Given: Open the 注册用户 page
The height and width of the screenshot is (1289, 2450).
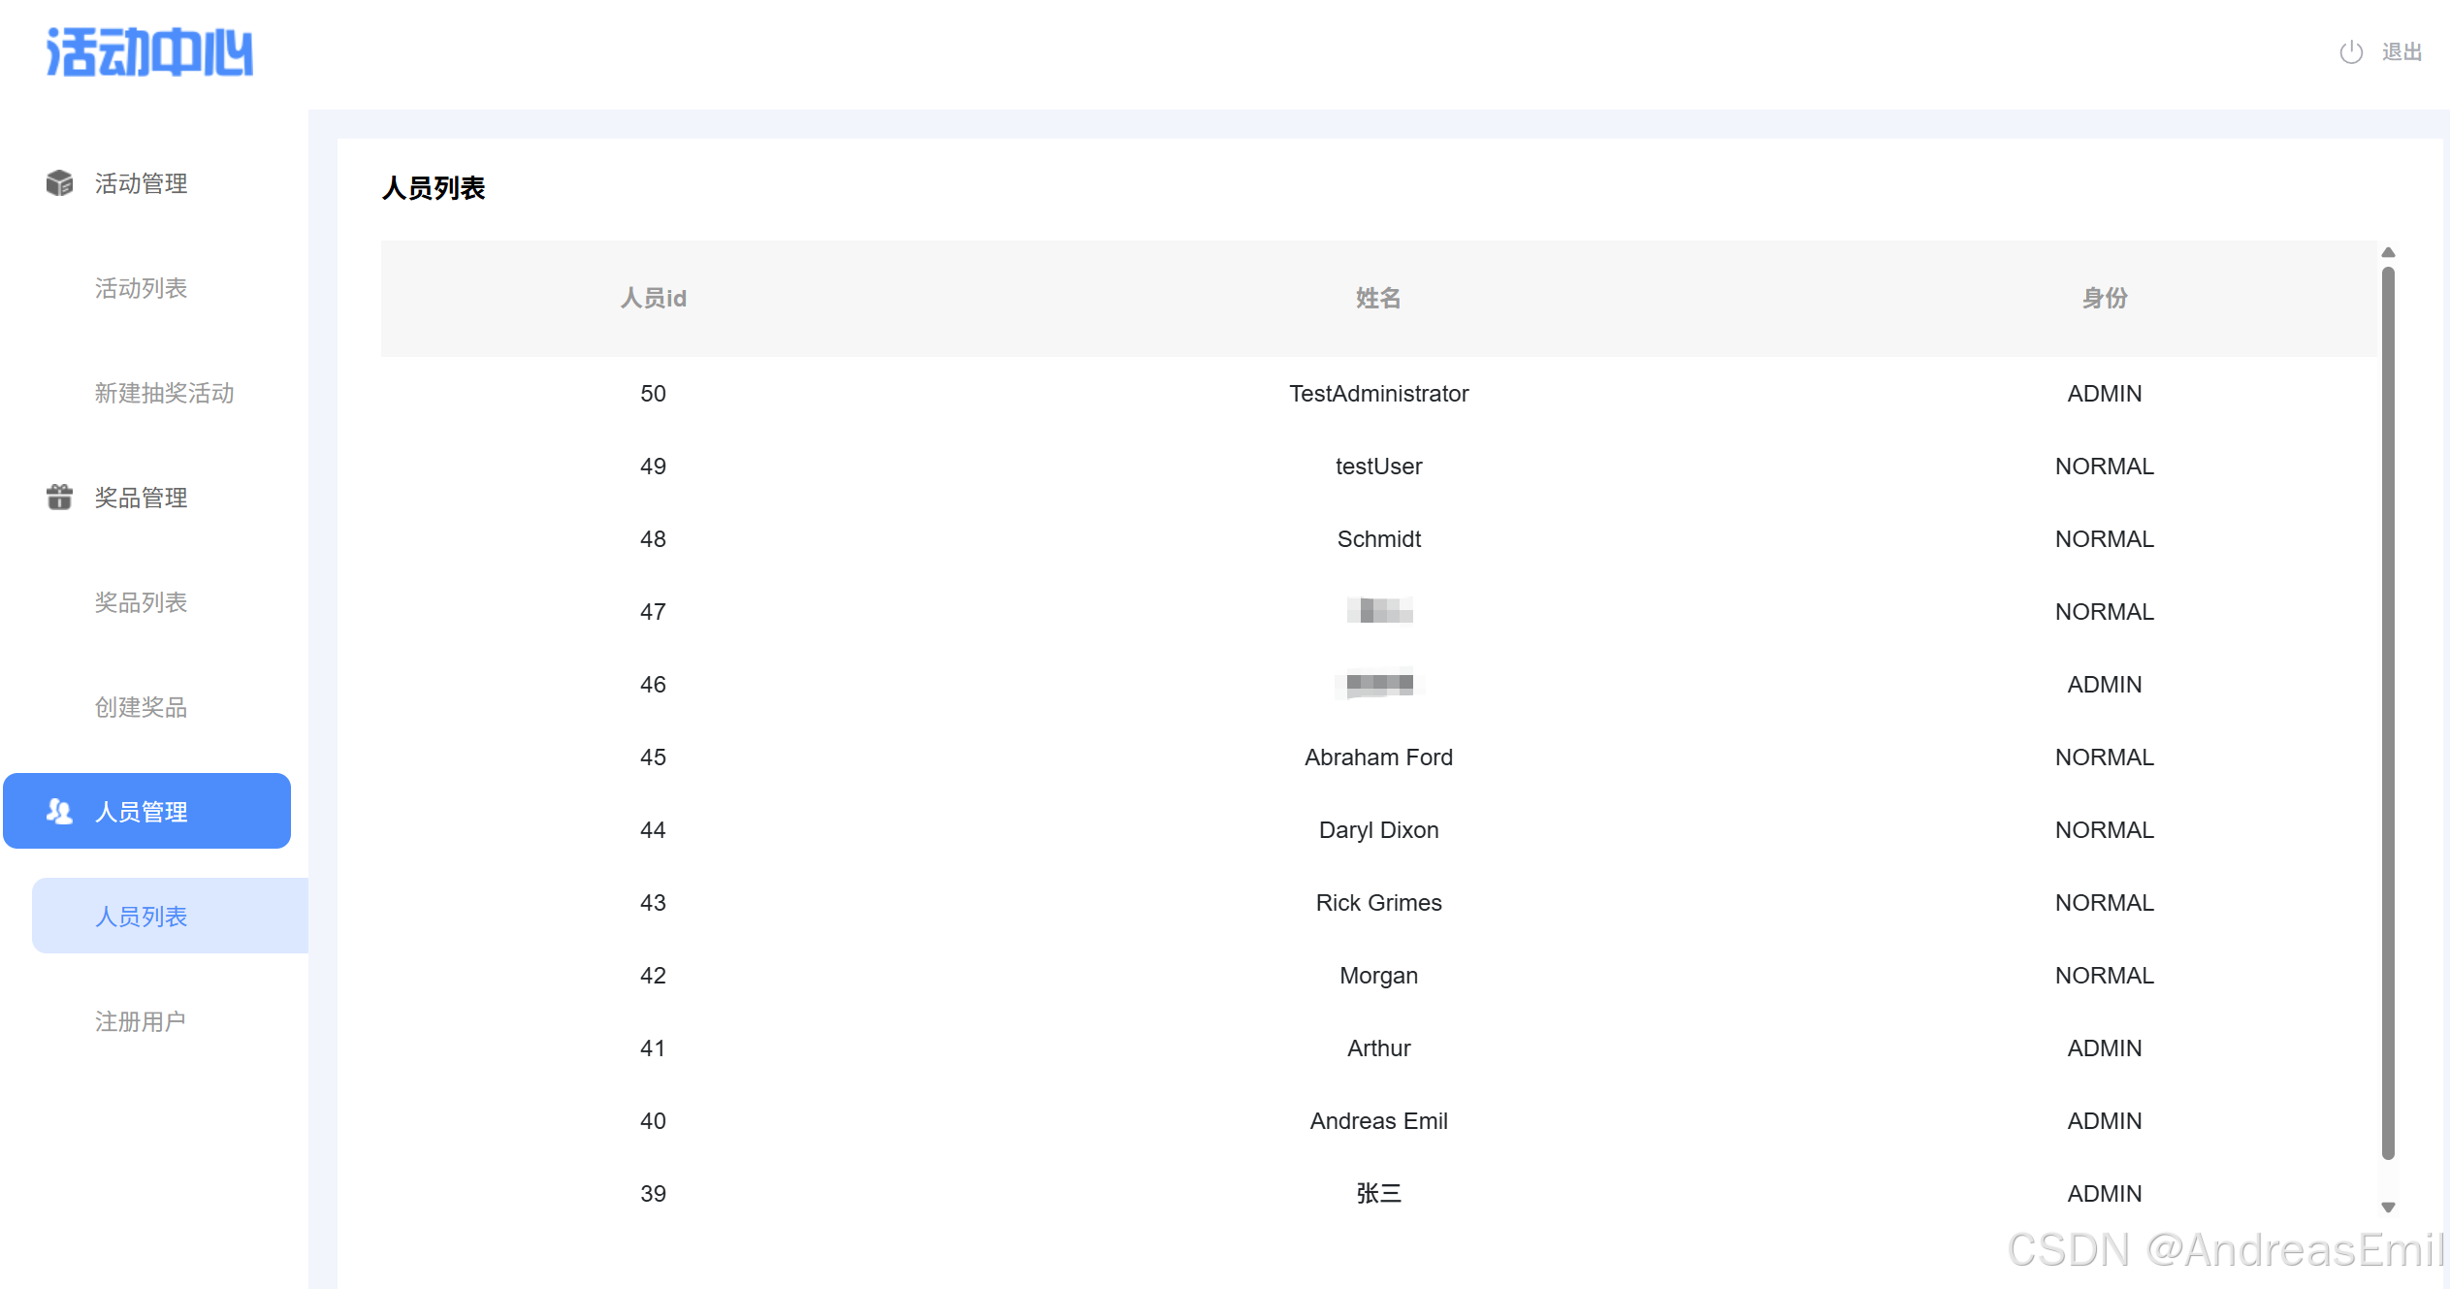Looking at the screenshot, I should coord(141,1021).
